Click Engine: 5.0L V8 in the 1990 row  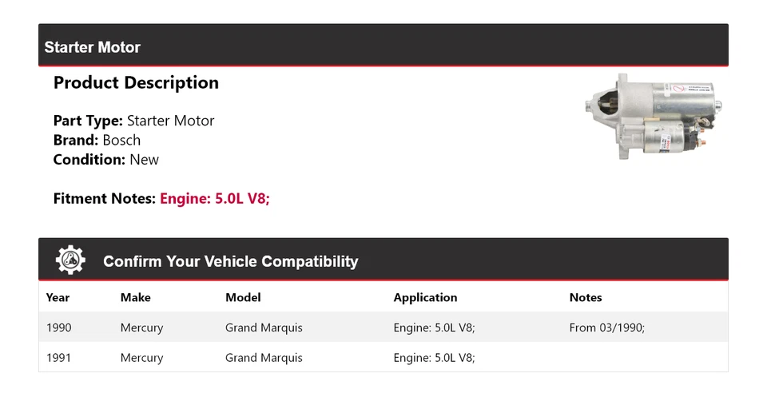coord(434,328)
